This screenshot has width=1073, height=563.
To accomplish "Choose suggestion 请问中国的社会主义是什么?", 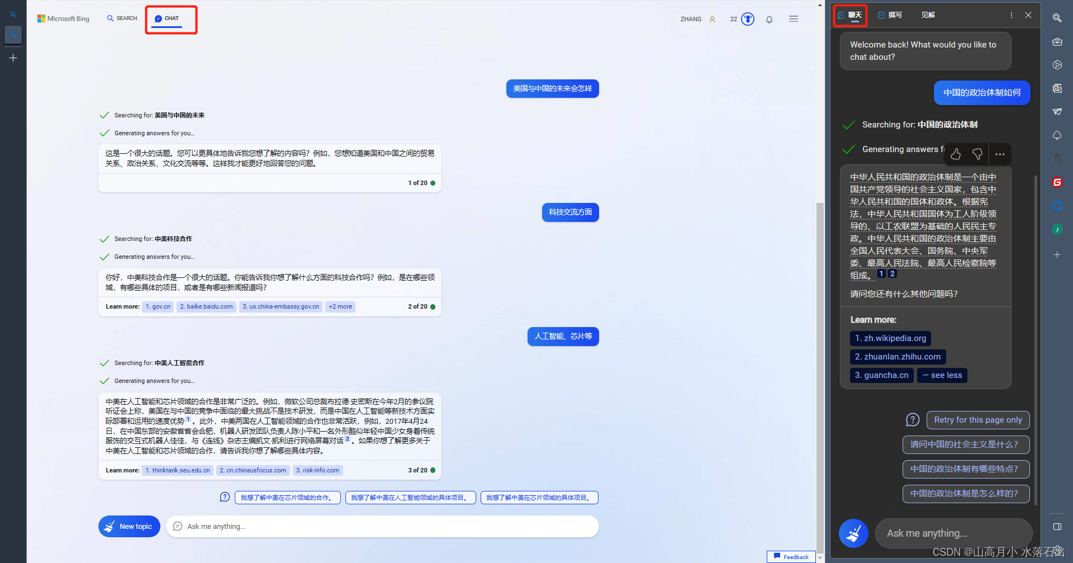I will click(966, 444).
